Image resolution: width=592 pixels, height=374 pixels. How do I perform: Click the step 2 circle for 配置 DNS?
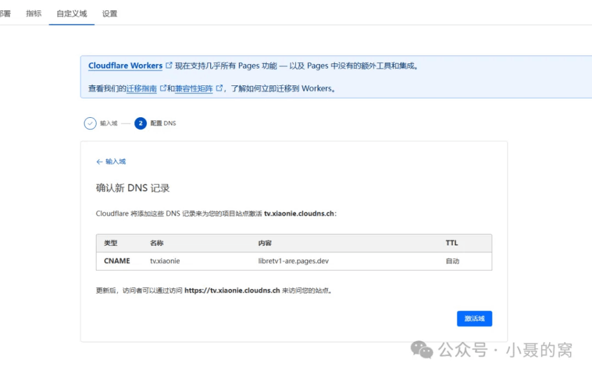(140, 124)
